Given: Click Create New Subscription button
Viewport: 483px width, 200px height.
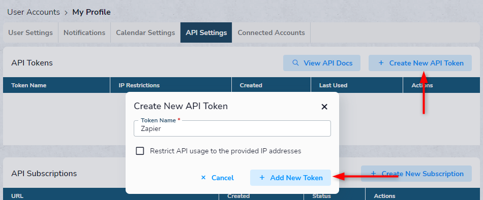Looking at the screenshot, I should pos(416,174).
